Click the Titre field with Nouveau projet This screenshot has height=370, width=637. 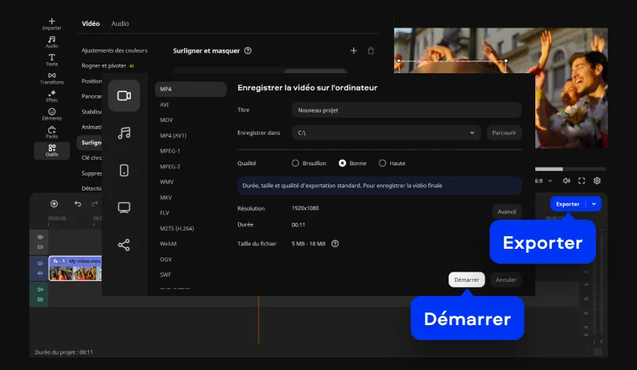[406, 110]
